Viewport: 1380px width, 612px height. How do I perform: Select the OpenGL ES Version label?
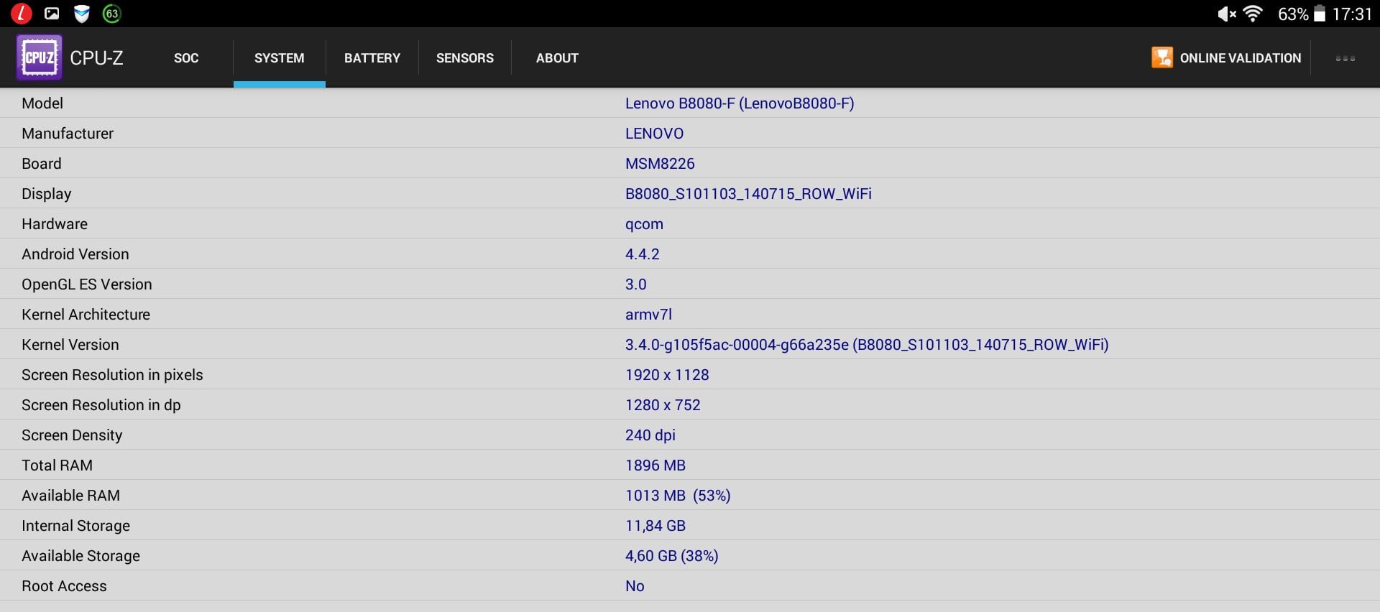(87, 284)
